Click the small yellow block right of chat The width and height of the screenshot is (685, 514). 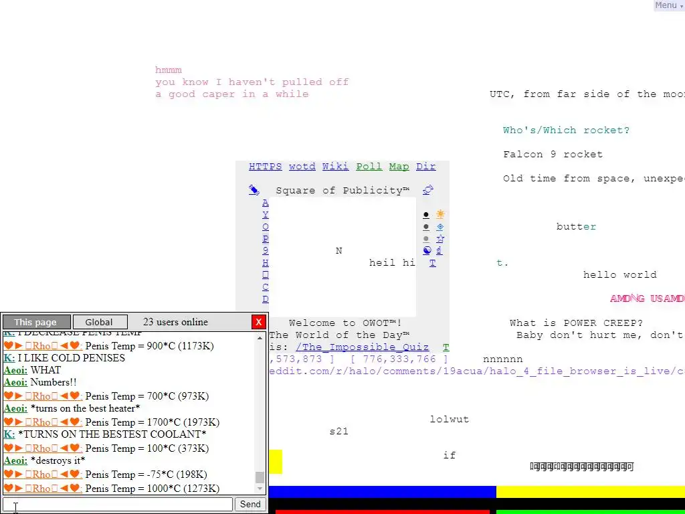pos(276,462)
